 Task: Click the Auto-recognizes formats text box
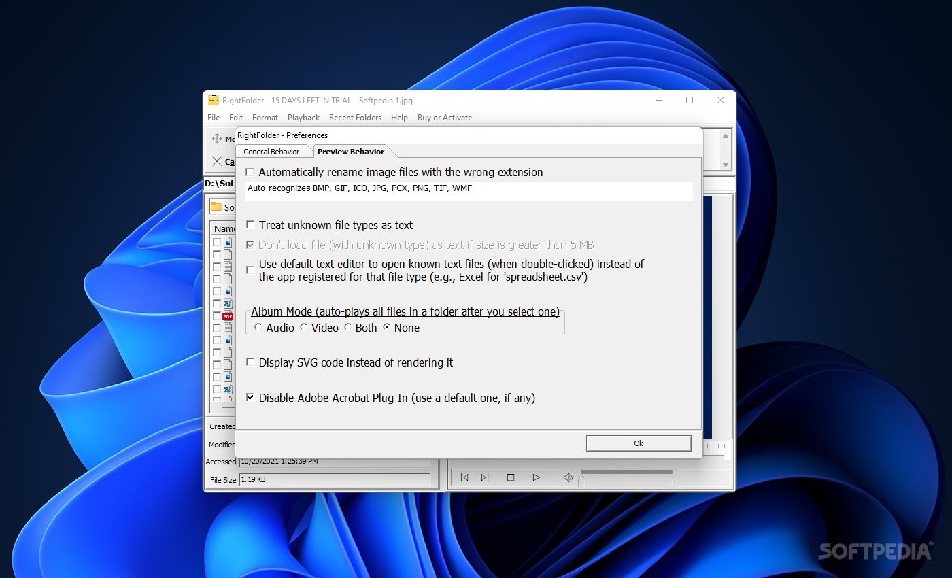[469, 191]
